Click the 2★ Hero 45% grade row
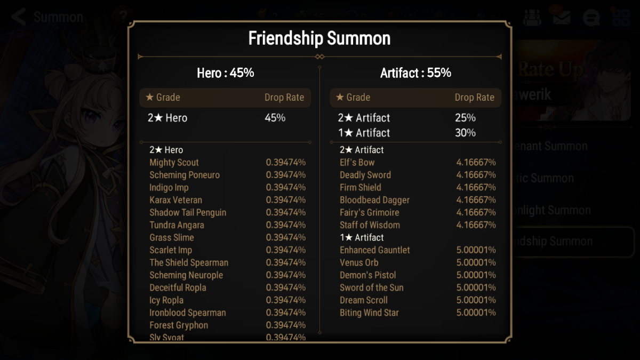 [224, 118]
